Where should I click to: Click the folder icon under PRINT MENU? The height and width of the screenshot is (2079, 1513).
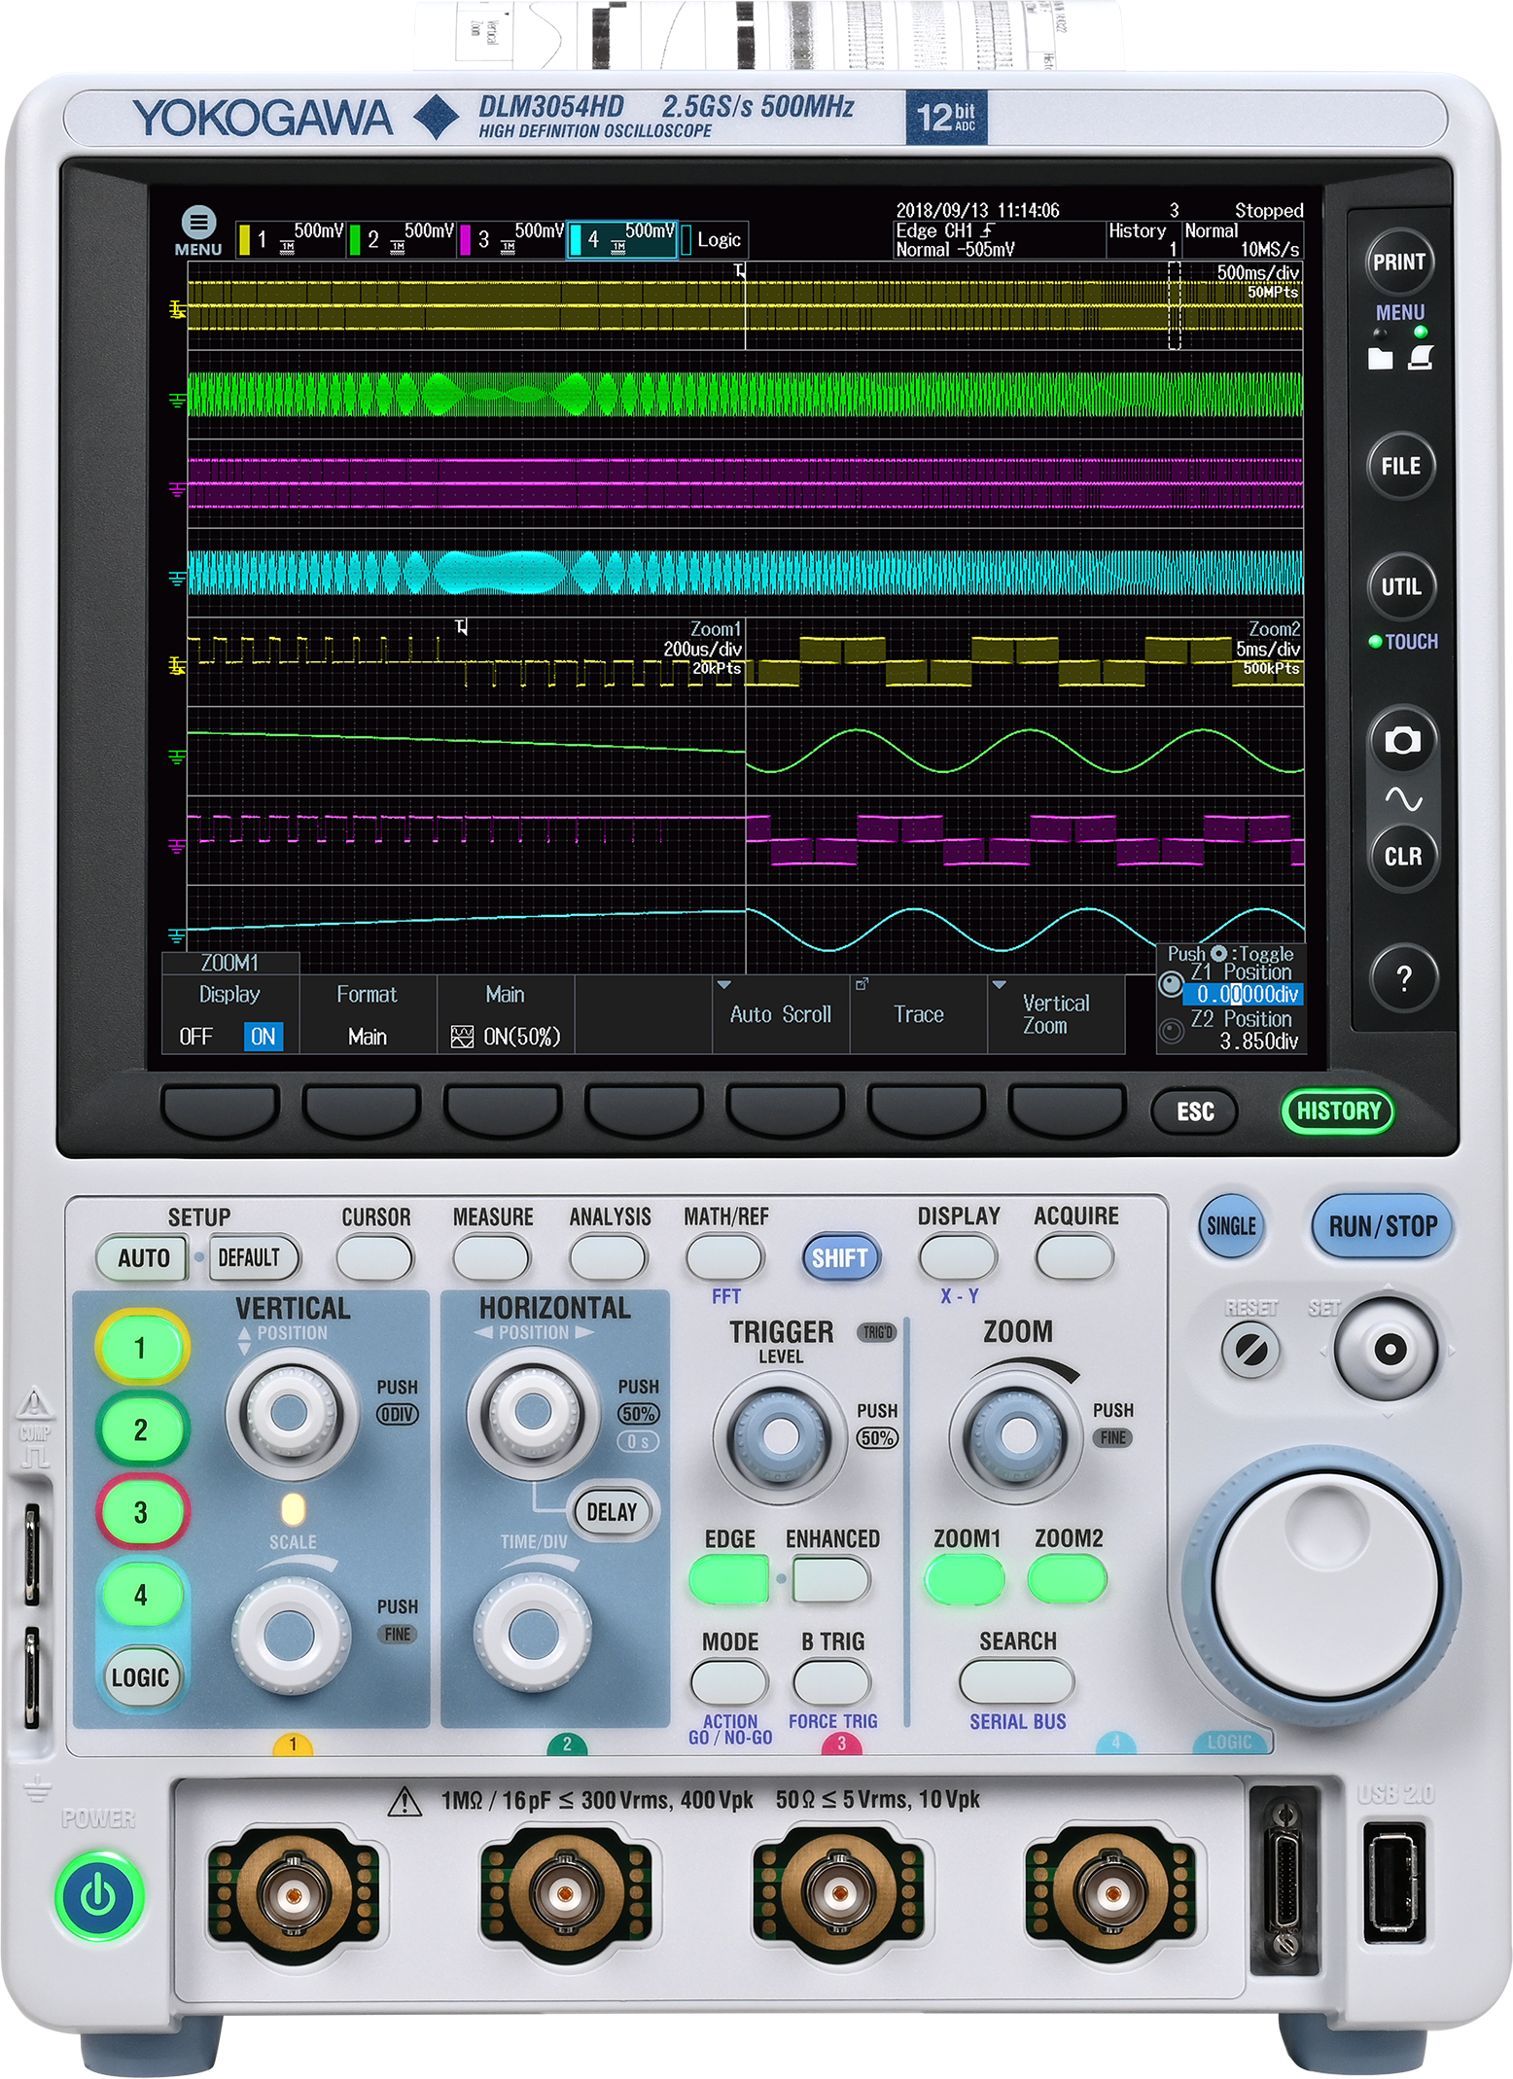[1380, 359]
